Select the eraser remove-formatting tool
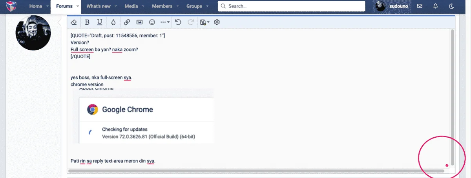The image size is (471, 178). [x=74, y=22]
